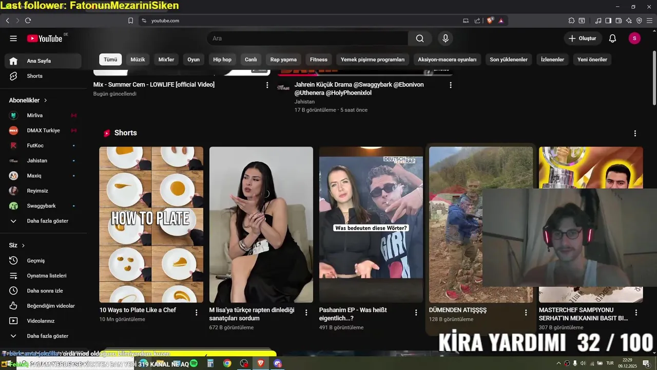Open Ana Sayfa in the sidebar
657x370 pixels.
(x=43, y=61)
